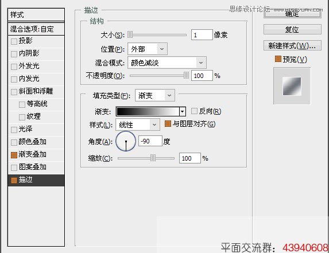Select the 描边 stroke list item

[x=36, y=180]
